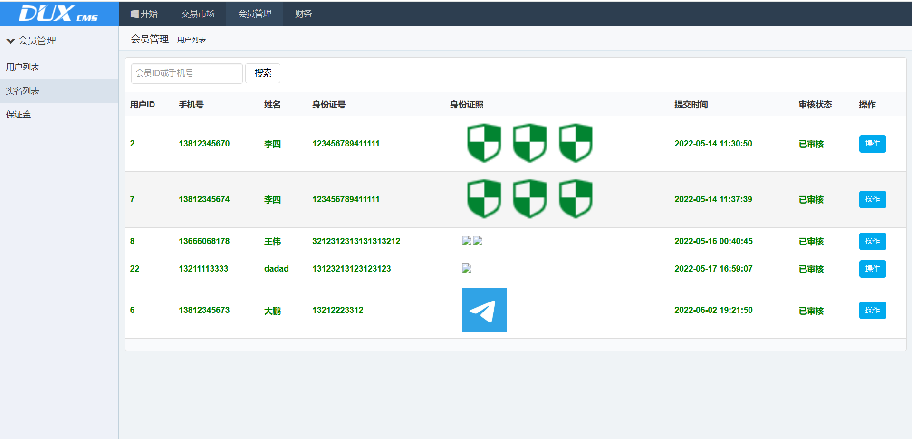The image size is (912, 439).
Task: Click 操作 button for 大鹏's row
Action: pos(872,310)
